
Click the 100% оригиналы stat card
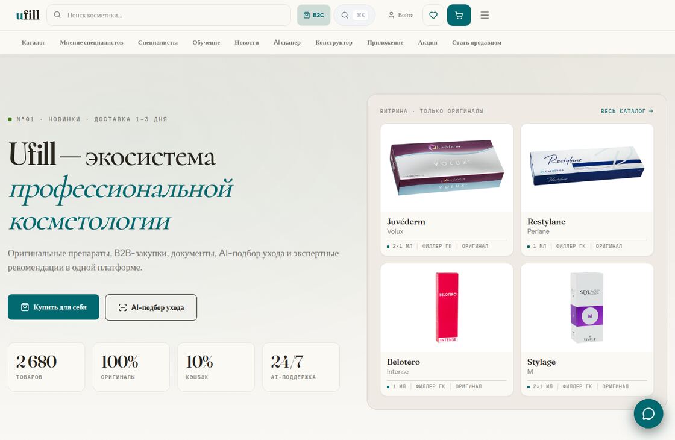[131, 367]
